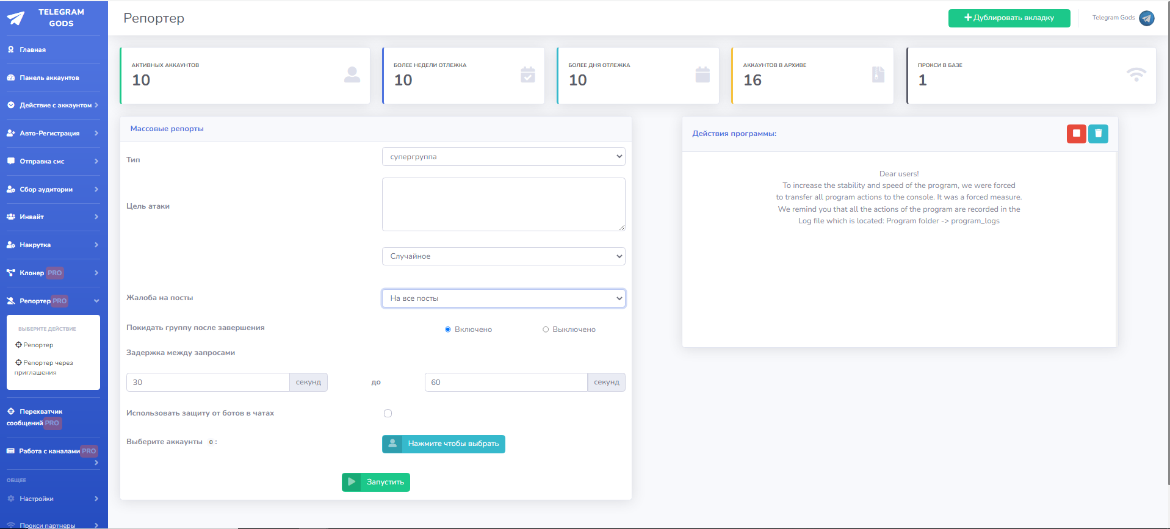Click the Покидать группу после завершения label

195,328
